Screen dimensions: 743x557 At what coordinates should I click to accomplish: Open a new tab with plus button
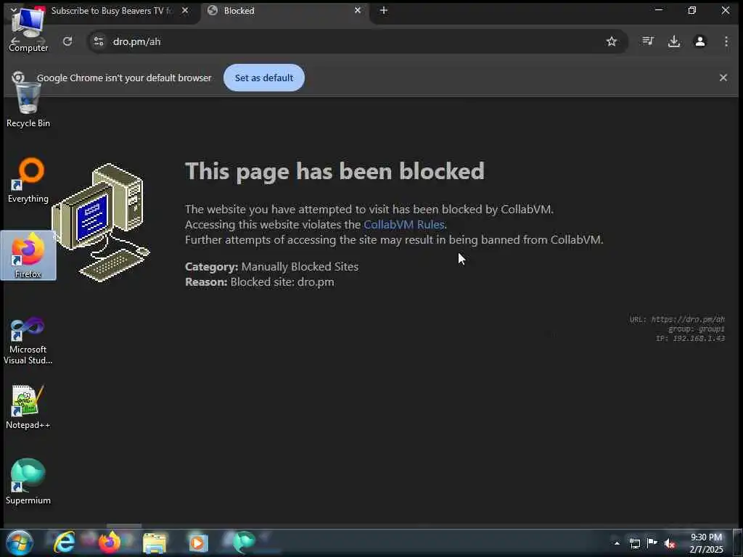click(384, 10)
